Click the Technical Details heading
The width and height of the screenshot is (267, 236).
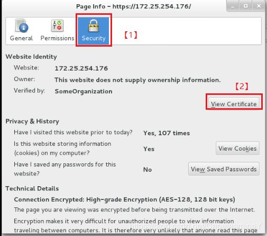32,189
